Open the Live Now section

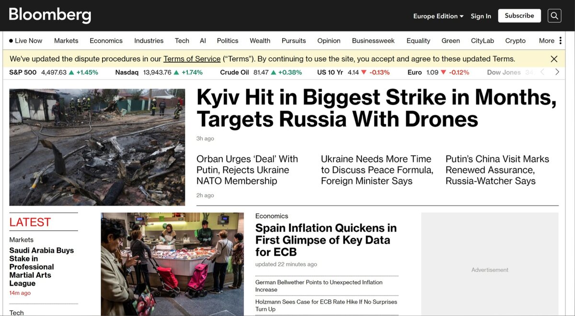click(x=26, y=41)
